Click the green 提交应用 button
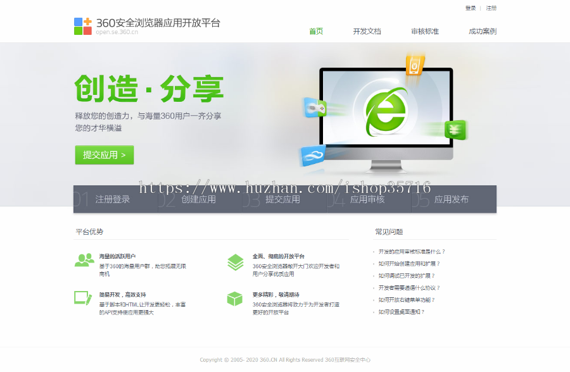The image size is (570, 372). (x=104, y=154)
